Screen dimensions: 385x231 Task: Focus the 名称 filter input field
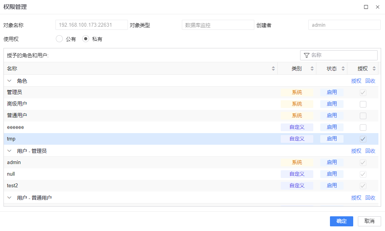click(x=339, y=55)
